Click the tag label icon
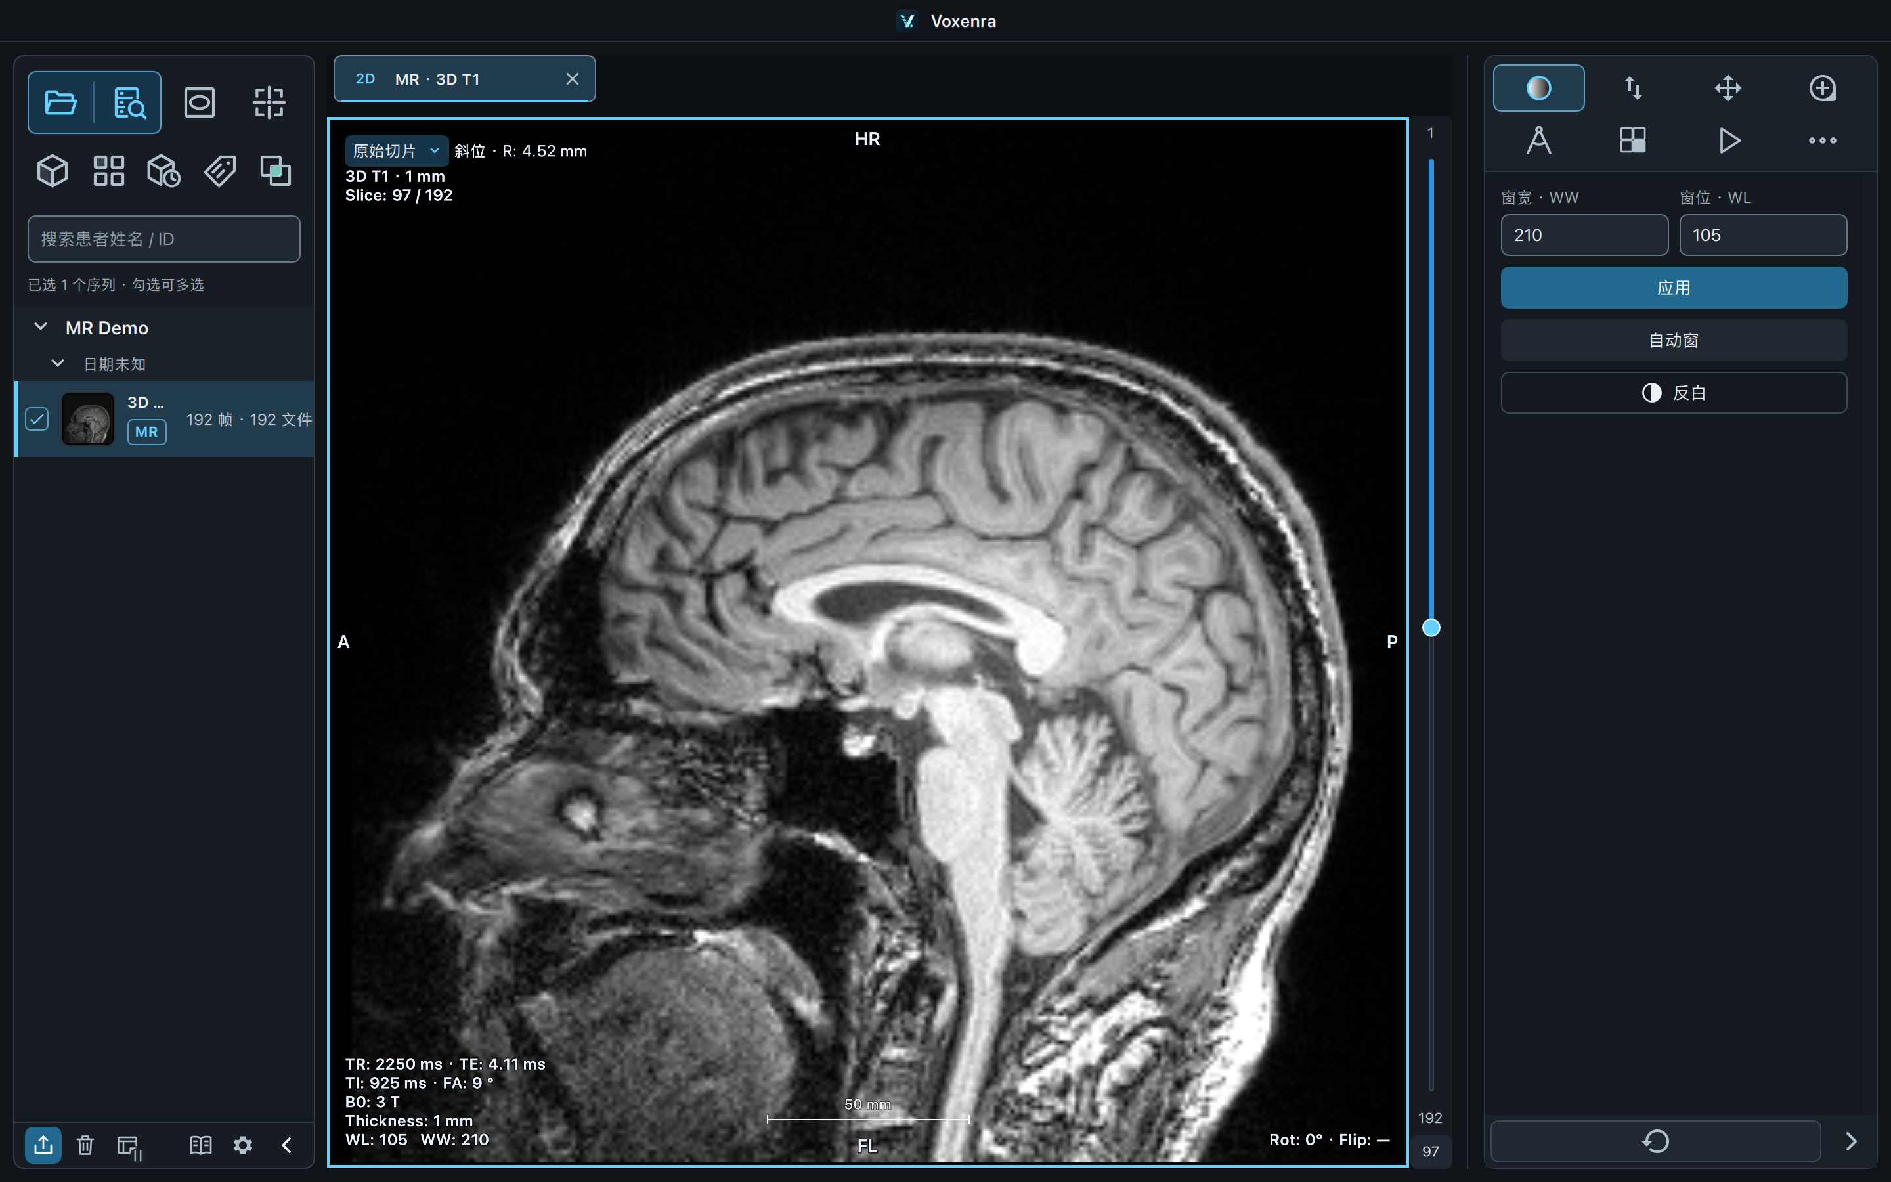This screenshot has width=1891, height=1182. click(219, 171)
